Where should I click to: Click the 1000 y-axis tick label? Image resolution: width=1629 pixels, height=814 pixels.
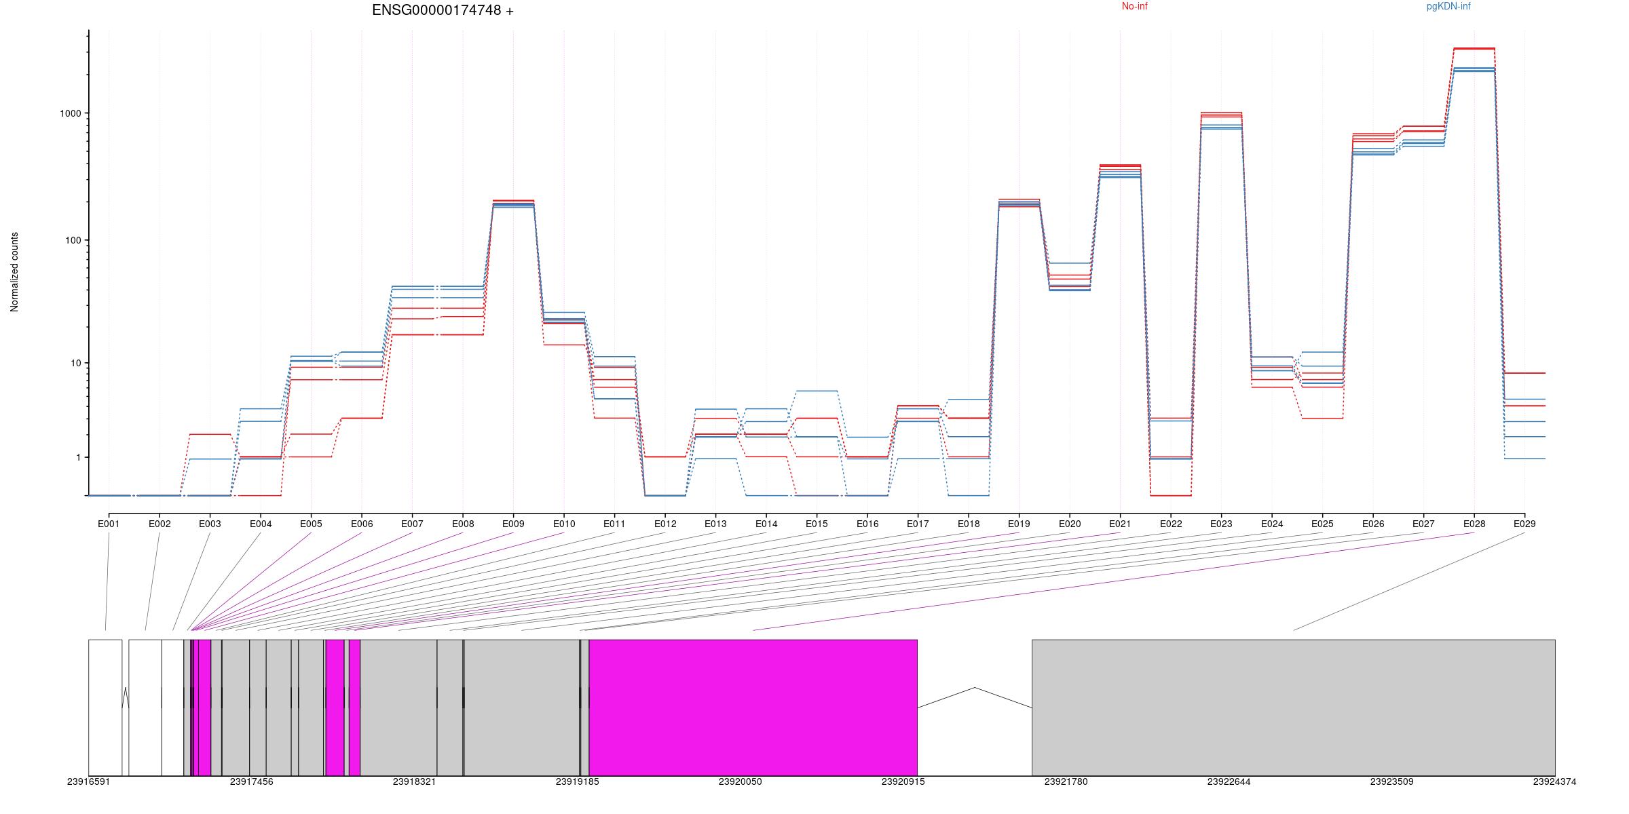71,113
